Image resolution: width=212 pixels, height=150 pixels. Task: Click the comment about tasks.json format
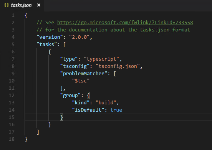(113, 30)
